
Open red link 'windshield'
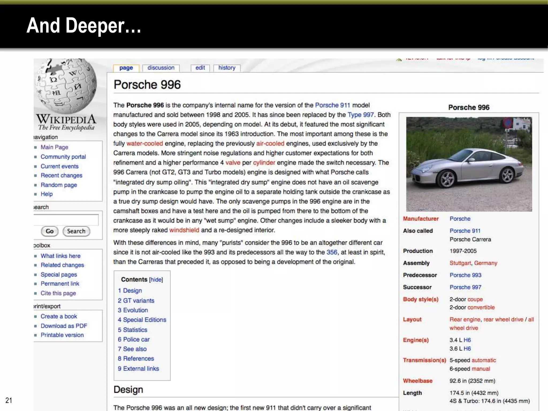[184, 230]
